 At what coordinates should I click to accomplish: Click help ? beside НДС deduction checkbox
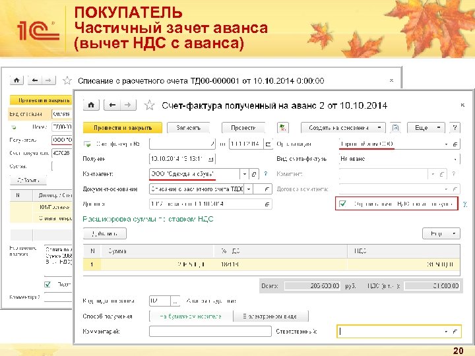465,204
